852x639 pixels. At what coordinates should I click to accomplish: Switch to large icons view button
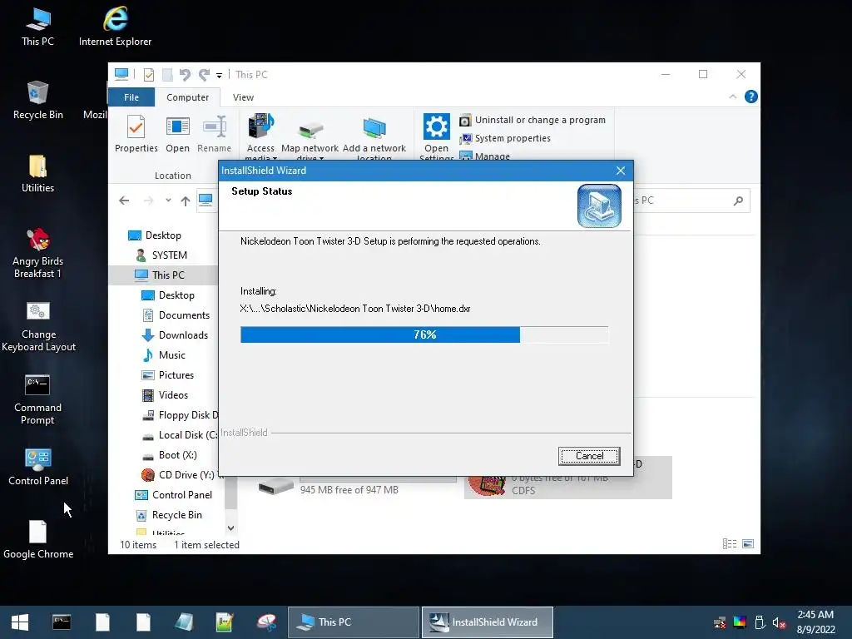(x=748, y=544)
